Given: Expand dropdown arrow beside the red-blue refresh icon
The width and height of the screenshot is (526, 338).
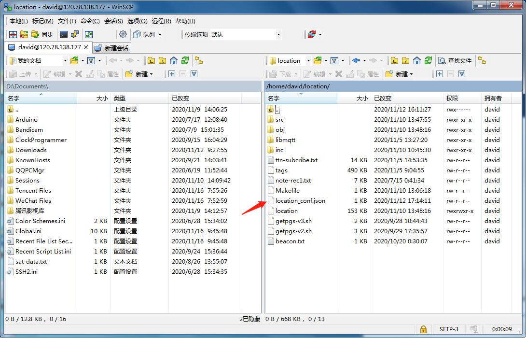Looking at the screenshot, I should coord(320,34).
